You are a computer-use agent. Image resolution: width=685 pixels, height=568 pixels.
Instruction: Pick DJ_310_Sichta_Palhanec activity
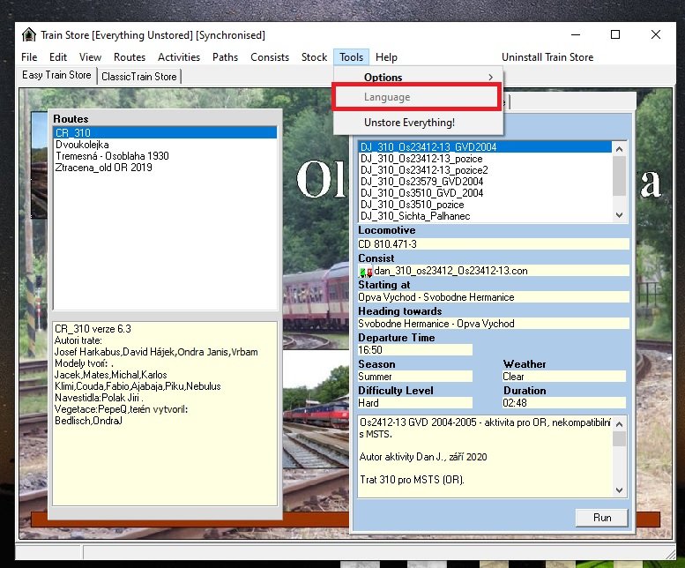tap(414, 216)
